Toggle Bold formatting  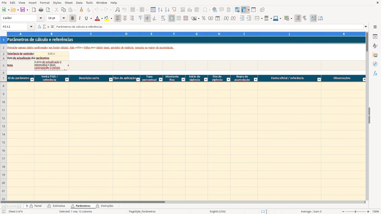(x=73, y=18)
